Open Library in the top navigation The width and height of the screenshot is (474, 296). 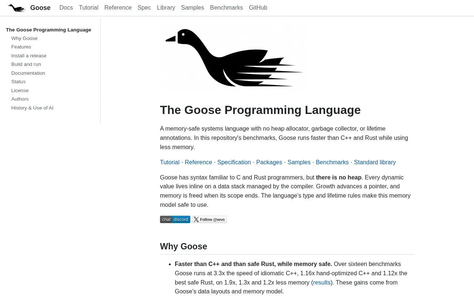point(166,8)
